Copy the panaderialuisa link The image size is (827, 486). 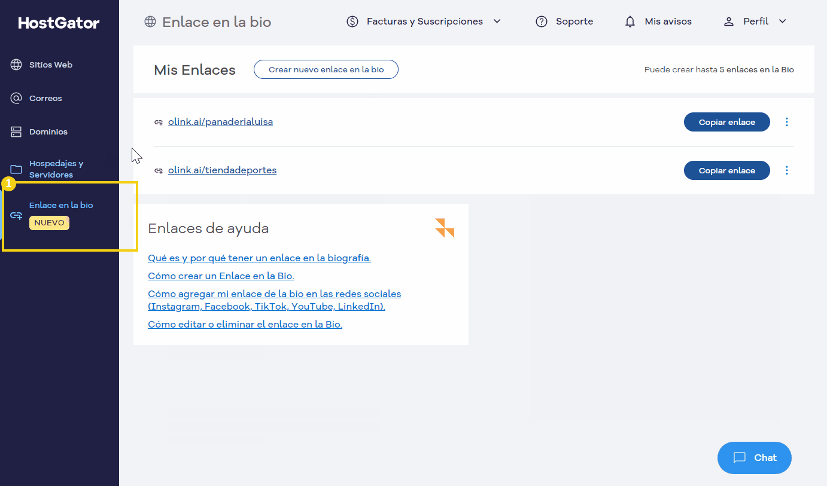pos(727,122)
